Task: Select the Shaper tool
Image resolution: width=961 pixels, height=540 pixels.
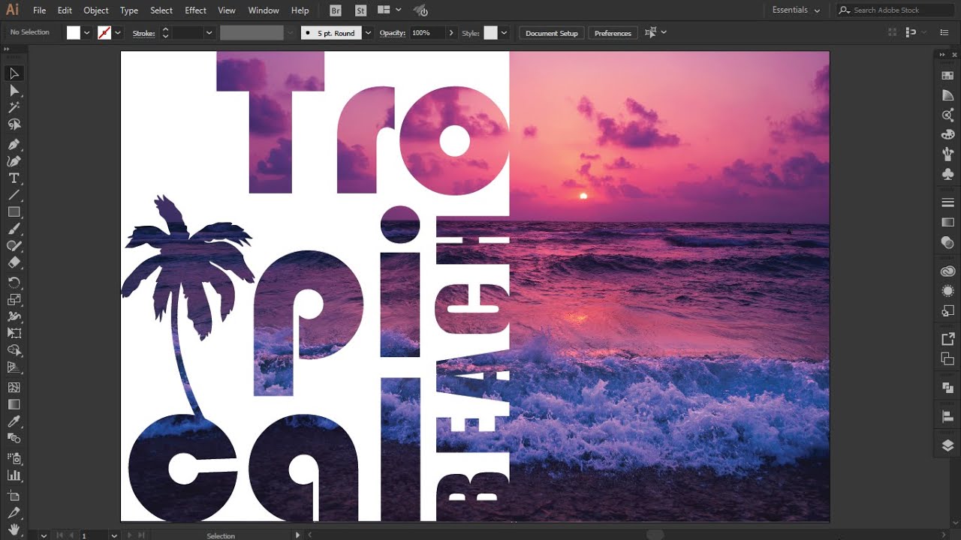Action: 14,246
